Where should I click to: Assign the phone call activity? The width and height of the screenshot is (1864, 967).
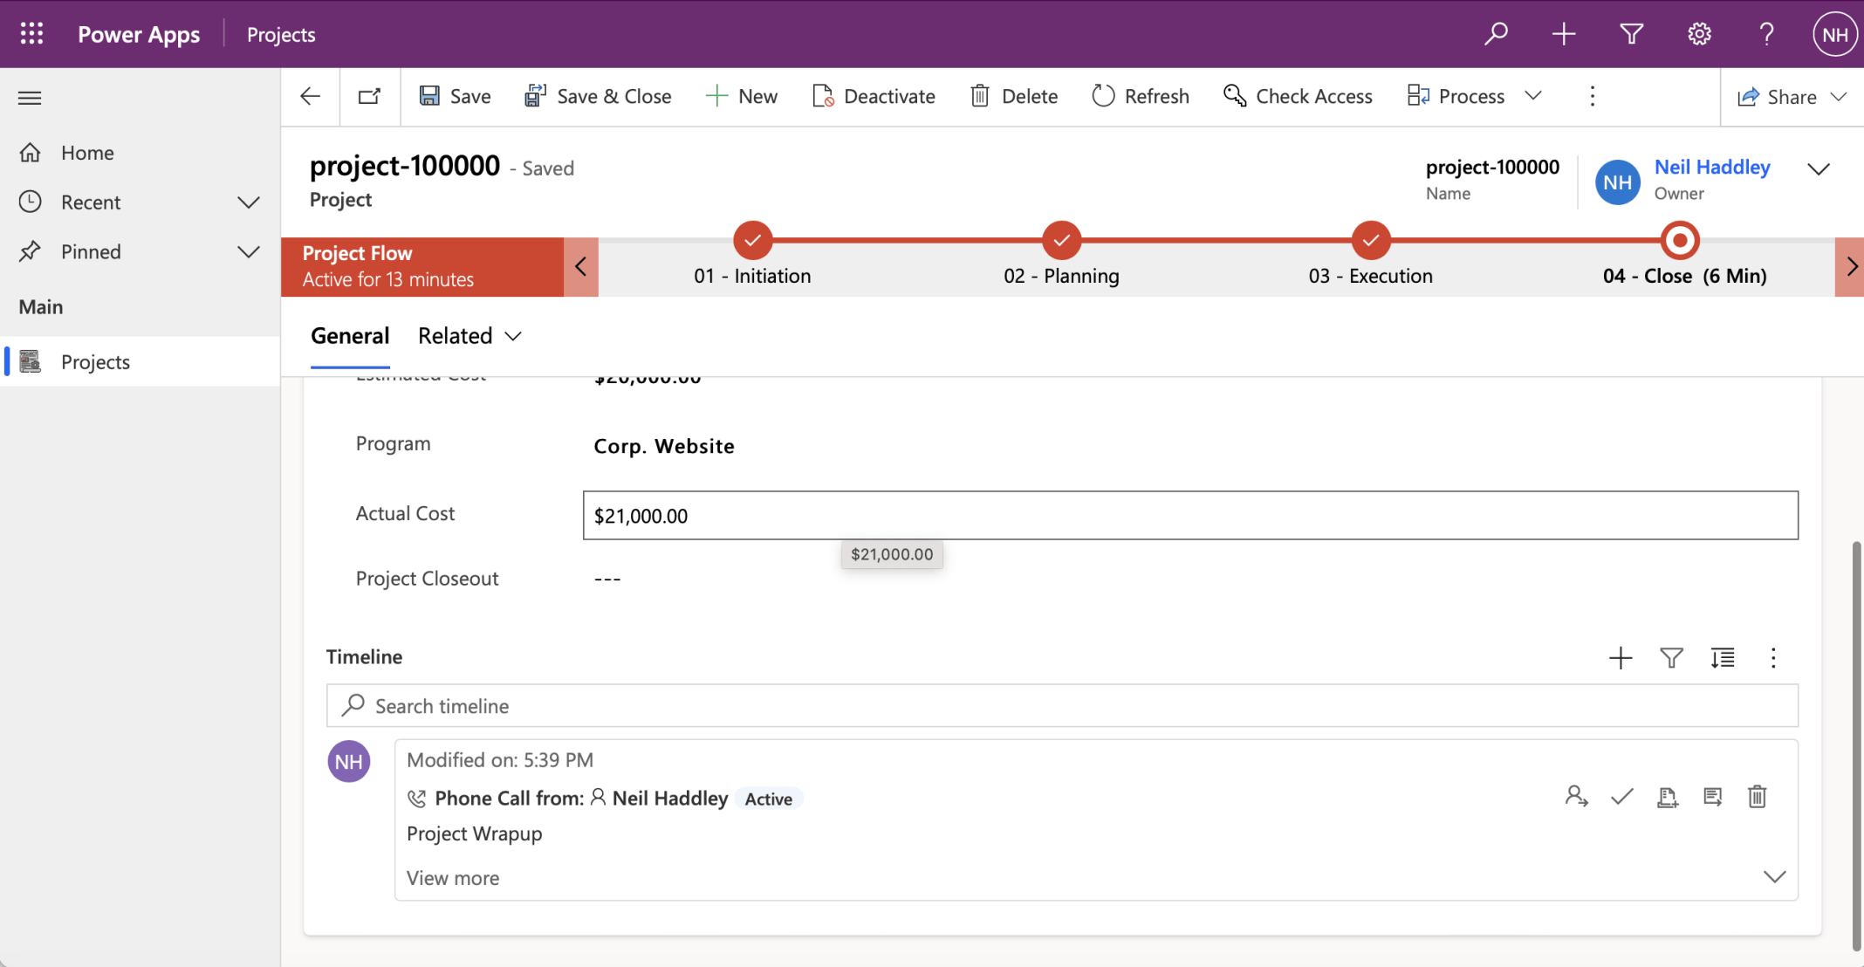[1576, 797]
